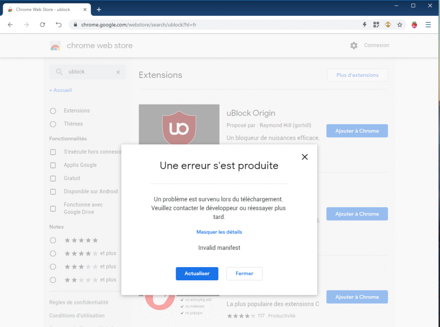Bookmark the page with the star icon

400,25
